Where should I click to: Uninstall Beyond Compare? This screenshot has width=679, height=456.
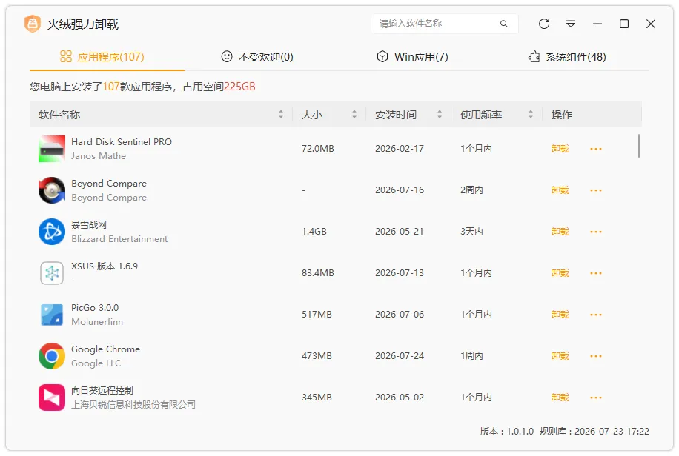(560, 190)
